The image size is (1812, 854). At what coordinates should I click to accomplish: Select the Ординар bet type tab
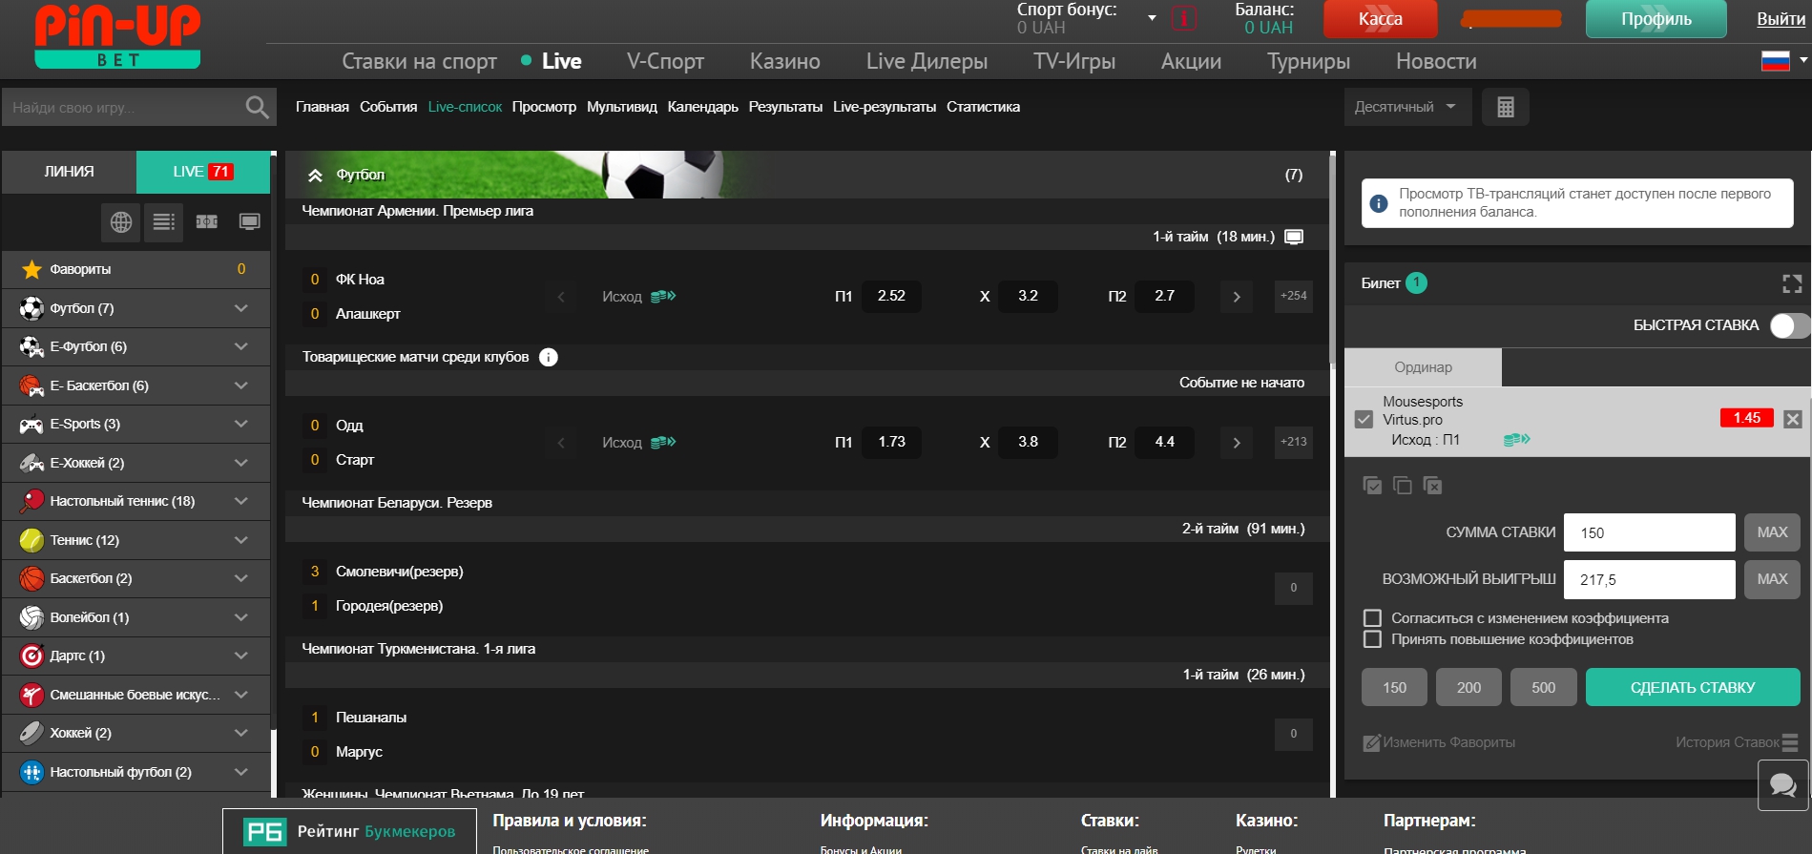(1423, 367)
